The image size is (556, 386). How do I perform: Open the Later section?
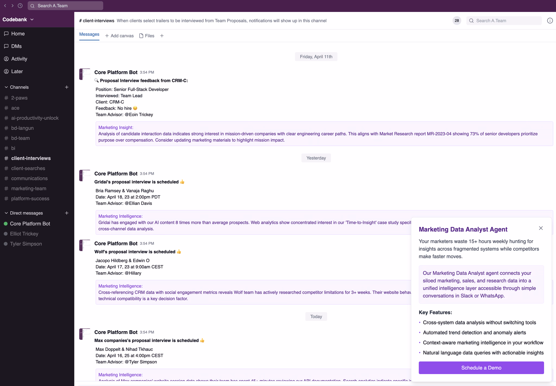[17, 71]
